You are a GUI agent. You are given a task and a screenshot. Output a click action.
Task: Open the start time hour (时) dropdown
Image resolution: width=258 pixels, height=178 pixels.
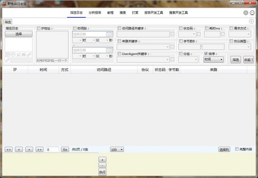77,40
